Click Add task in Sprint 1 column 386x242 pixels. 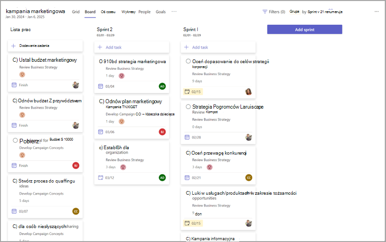click(x=218, y=47)
